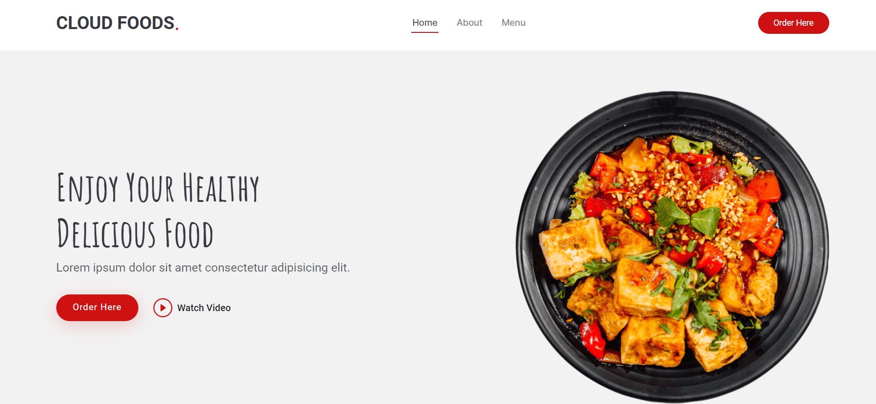Image resolution: width=876 pixels, height=404 pixels.
Task: Click the red underline beneath Home
Action: click(x=425, y=32)
